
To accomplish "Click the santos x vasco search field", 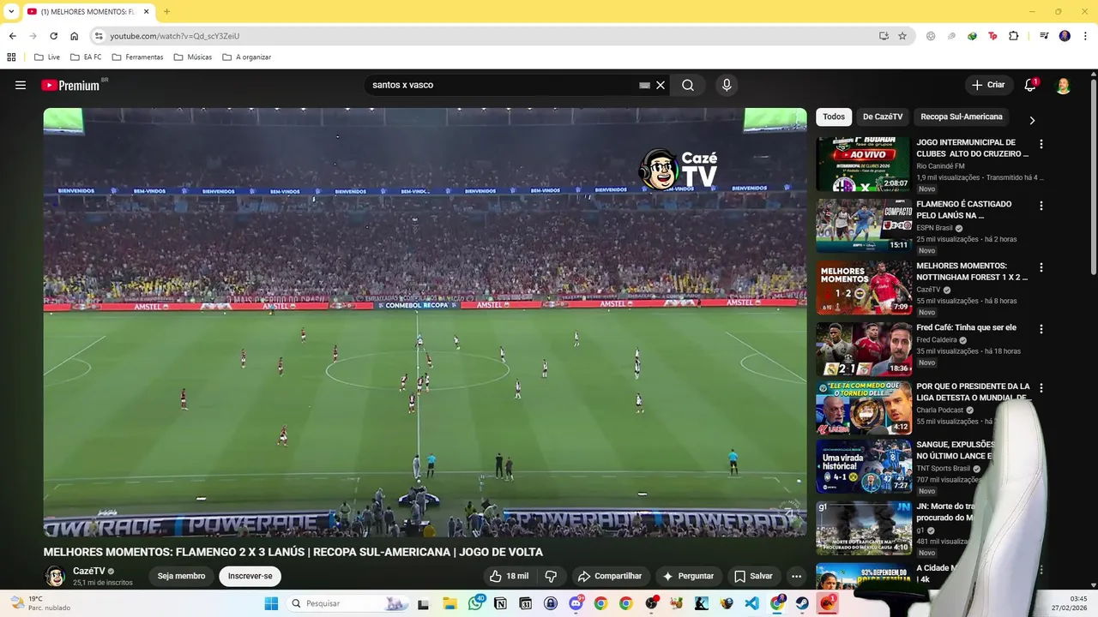I will (x=502, y=85).
